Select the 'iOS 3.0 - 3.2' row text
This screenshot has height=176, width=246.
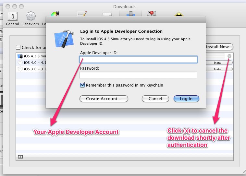click(x=35, y=69)
